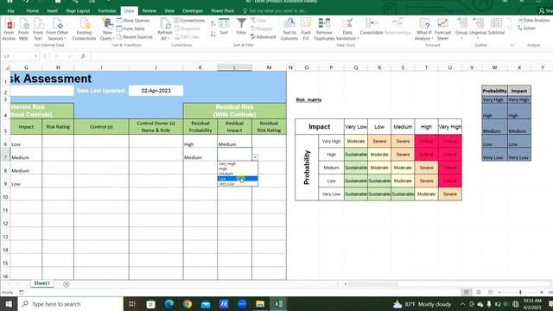Click Existing Connections icon
The height and width of the screenshot is (311, 553).
pyautogui.click(x=84, y=29)
